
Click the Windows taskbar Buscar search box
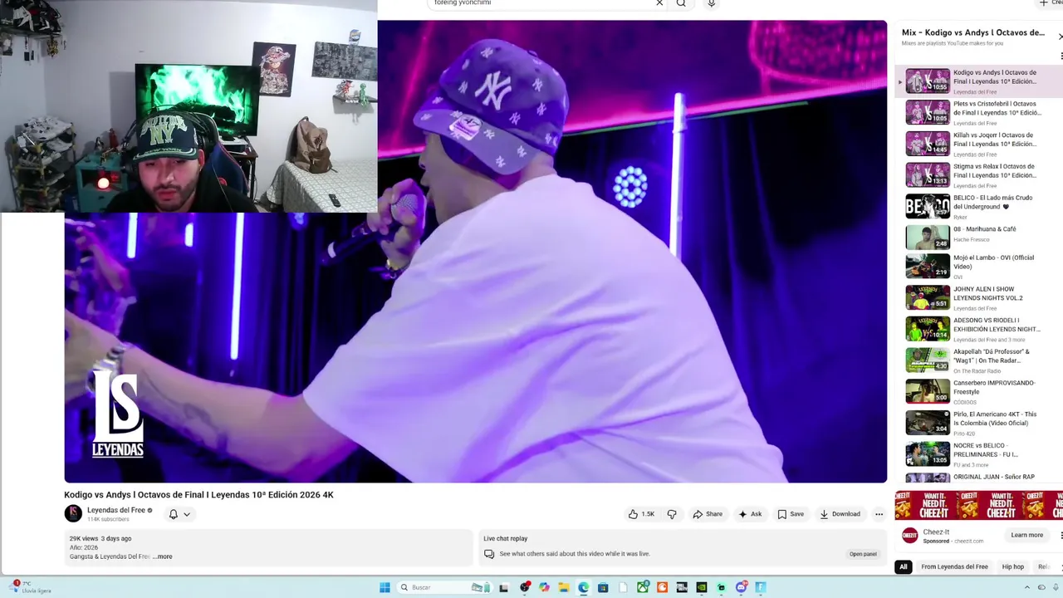(x=444, y=587)
